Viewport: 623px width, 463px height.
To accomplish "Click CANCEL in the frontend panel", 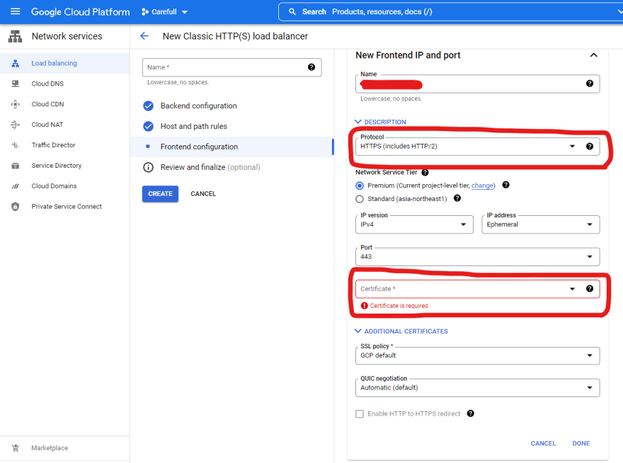I will 543,443.
